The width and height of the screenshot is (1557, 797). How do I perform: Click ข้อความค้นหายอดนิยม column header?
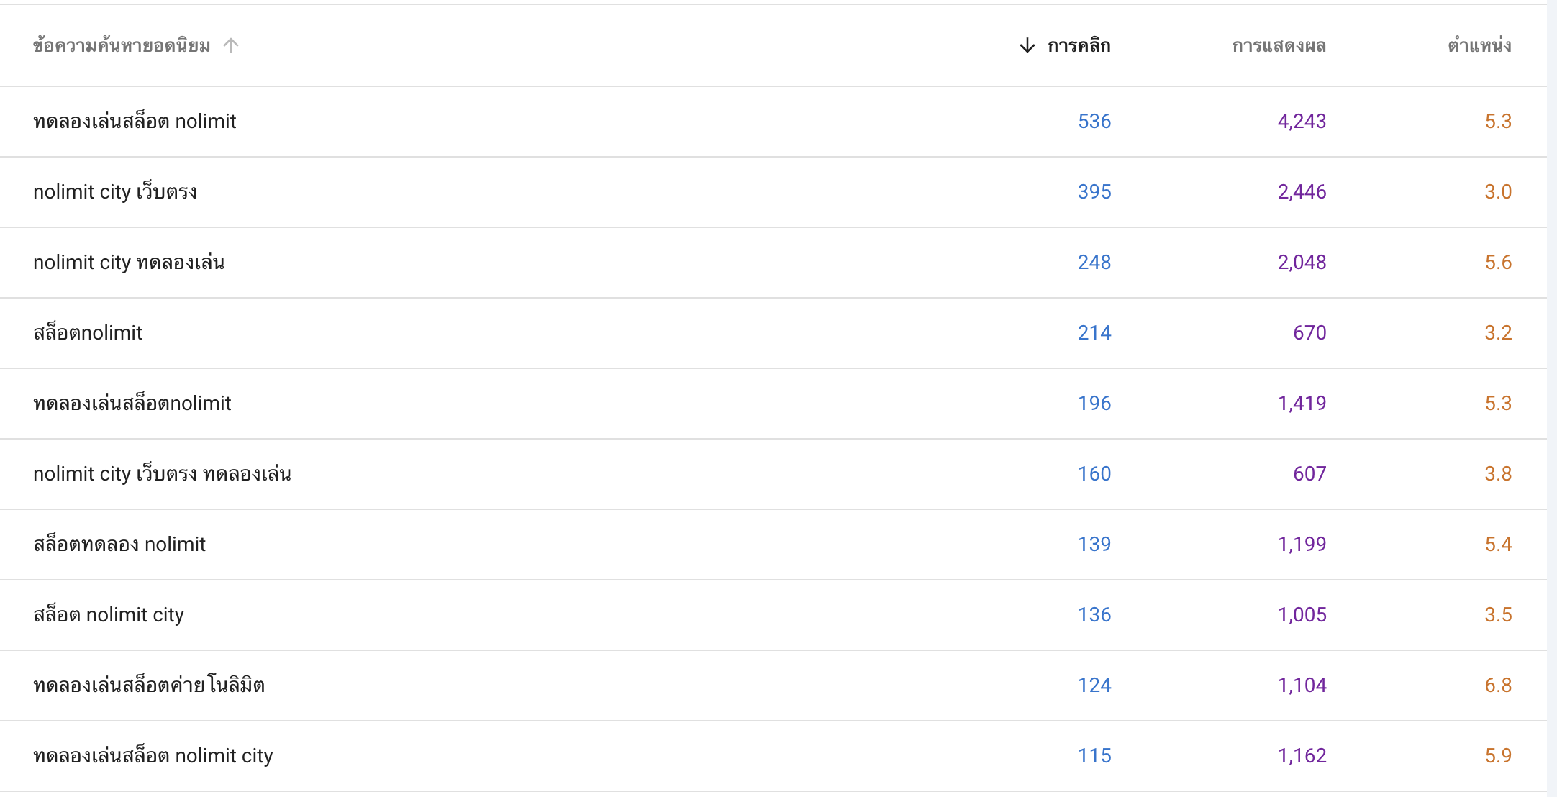[122, 46]
